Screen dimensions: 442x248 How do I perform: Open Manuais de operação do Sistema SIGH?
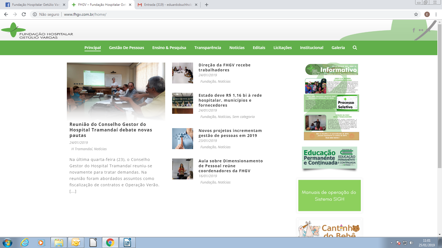(329, 196)
